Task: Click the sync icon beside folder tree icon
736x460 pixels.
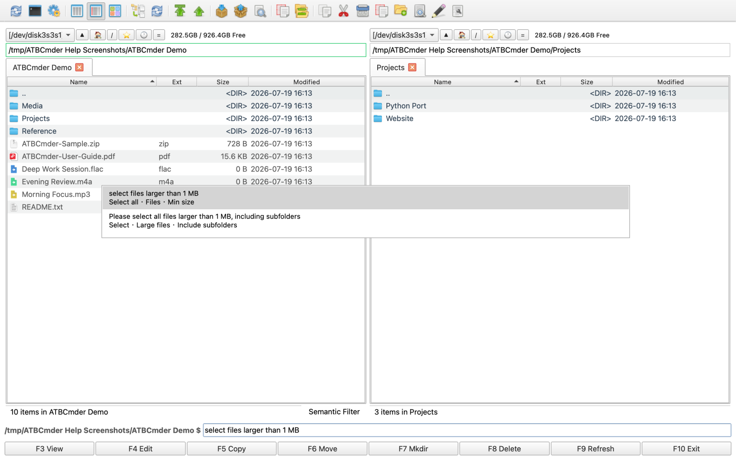Action: (157, 11)
